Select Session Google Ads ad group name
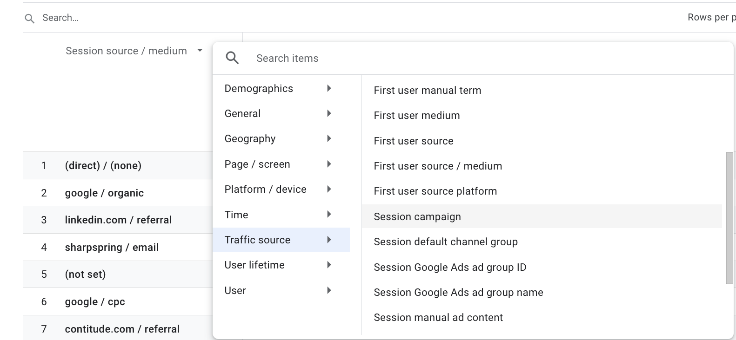Screen dimensions: 736x340 (x=458, y=292)
